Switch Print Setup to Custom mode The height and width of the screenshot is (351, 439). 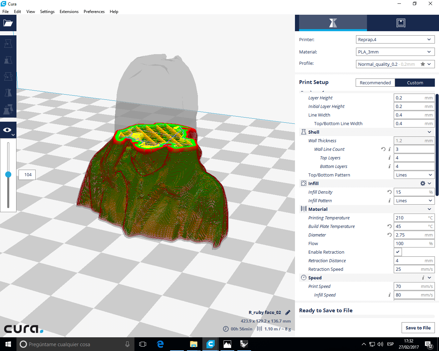click(x=415, y=83)
